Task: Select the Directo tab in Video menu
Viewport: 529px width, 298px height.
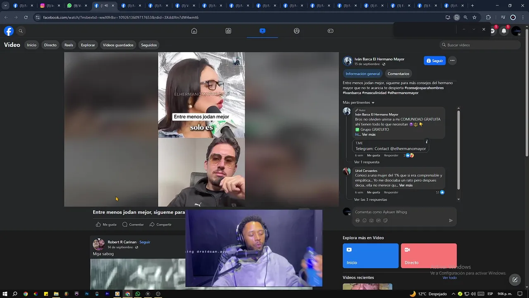Action: pos(50,45)
